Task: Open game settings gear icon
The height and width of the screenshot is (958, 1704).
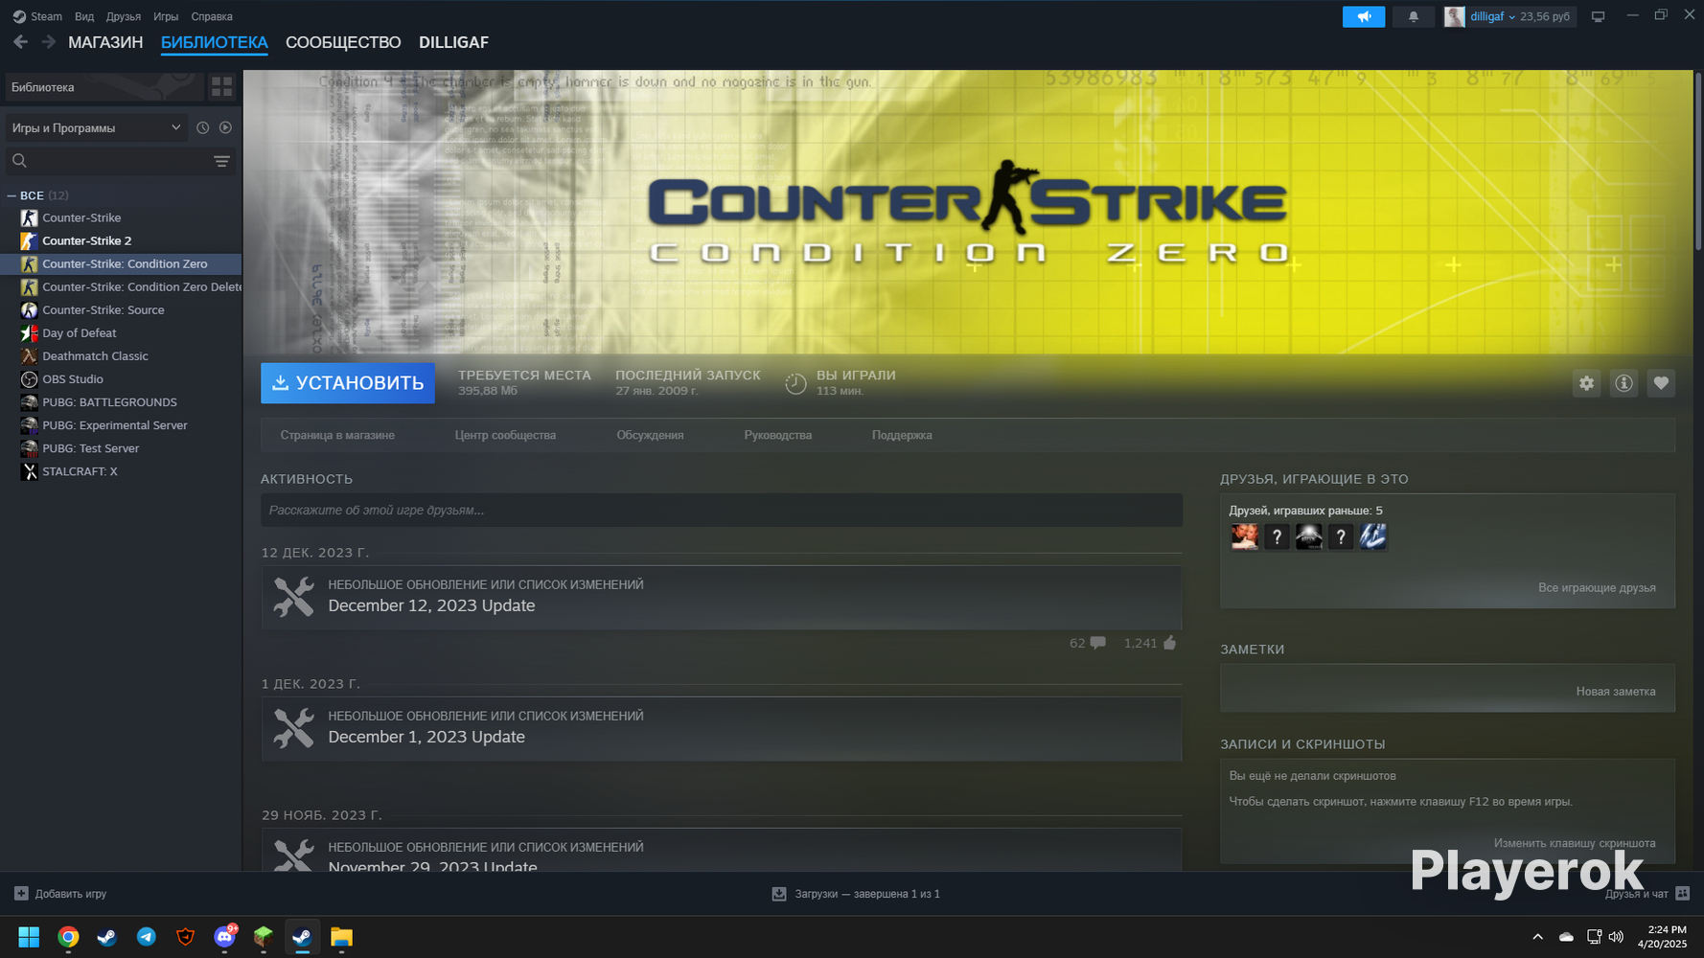Action: [x=1587, y=383]
